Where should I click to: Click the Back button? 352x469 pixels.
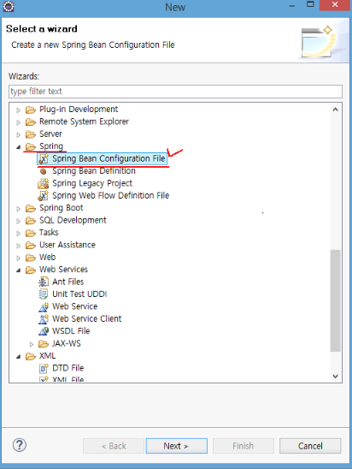tap(114, 446)
